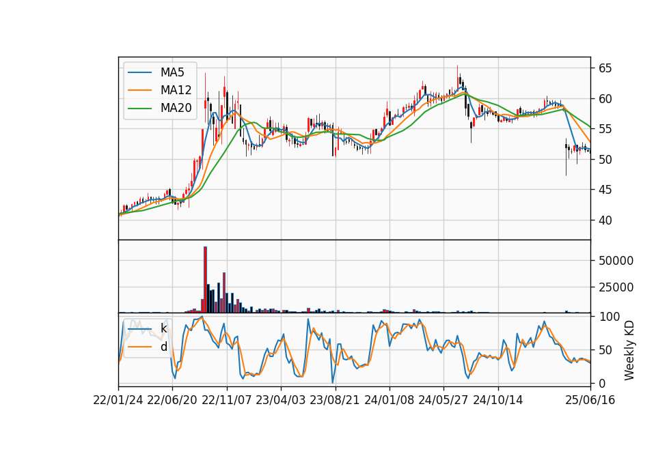Click the 23/08/21 date label
Image resolution: width=656 pixels, height=471 pixels.
click(x=335, y=401)
